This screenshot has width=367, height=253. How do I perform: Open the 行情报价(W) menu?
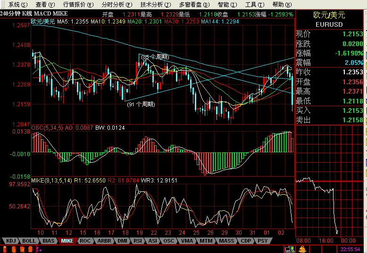[78, 4]
